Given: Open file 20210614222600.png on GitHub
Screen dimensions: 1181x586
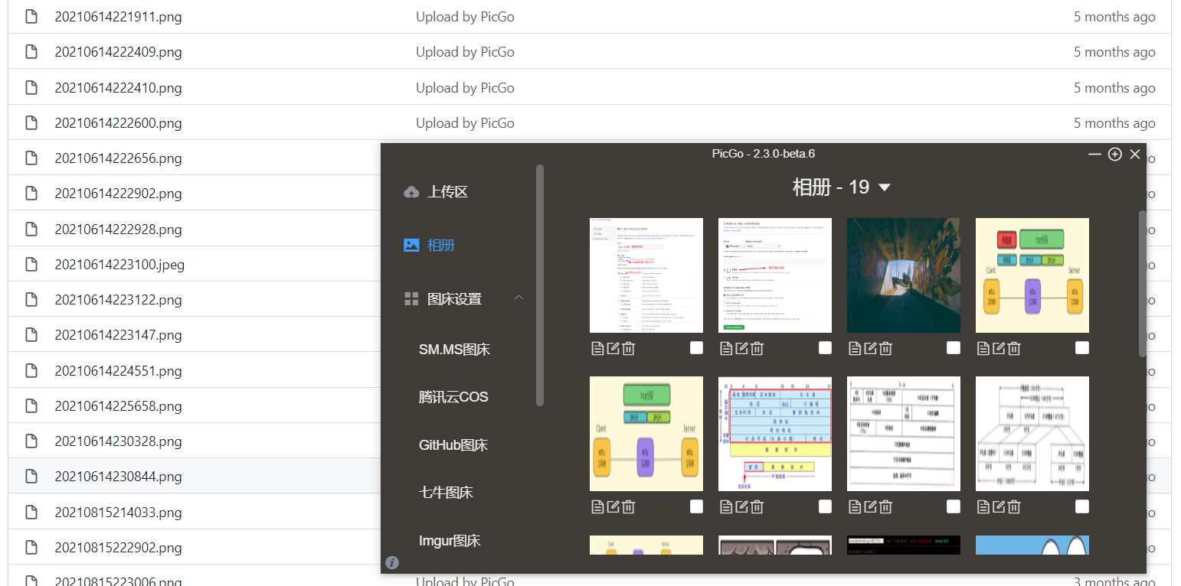Looking at the screenshot, I should pos(118,123).
